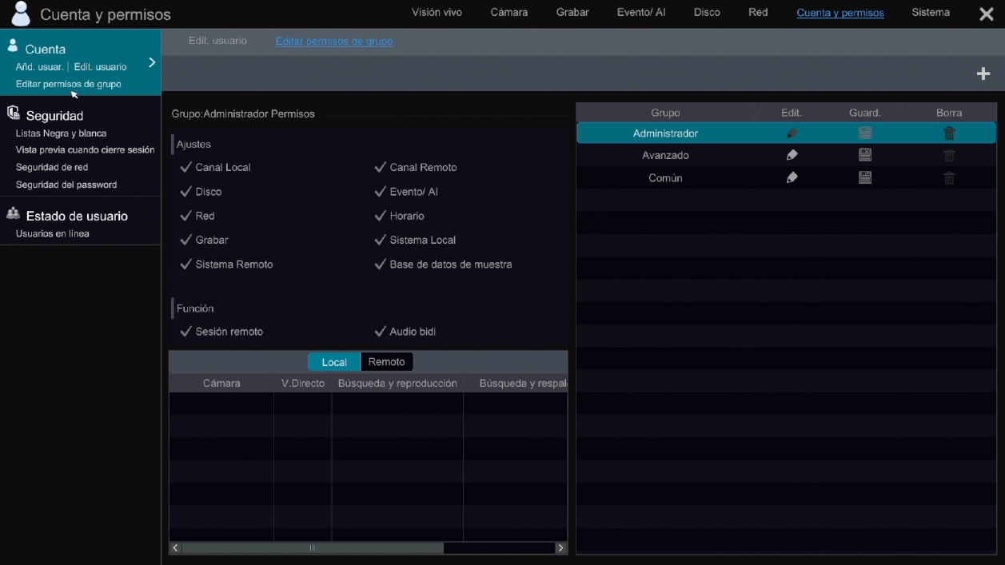
Task: Save the Avanzado group settings
Action: click(865, 155)
